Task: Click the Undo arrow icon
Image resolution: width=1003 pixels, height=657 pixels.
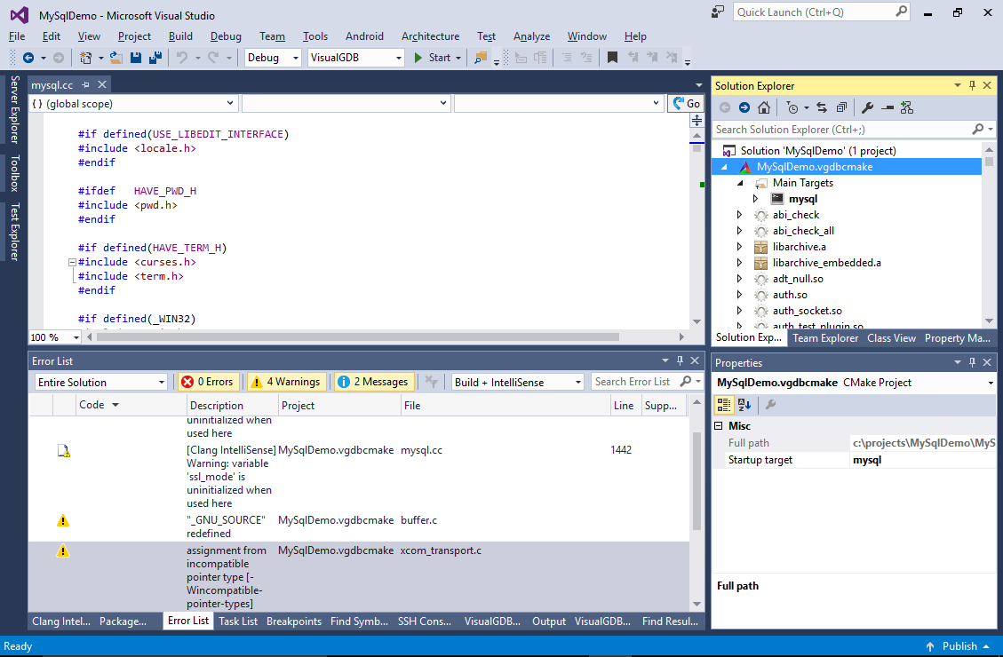Action: [182, 58]
